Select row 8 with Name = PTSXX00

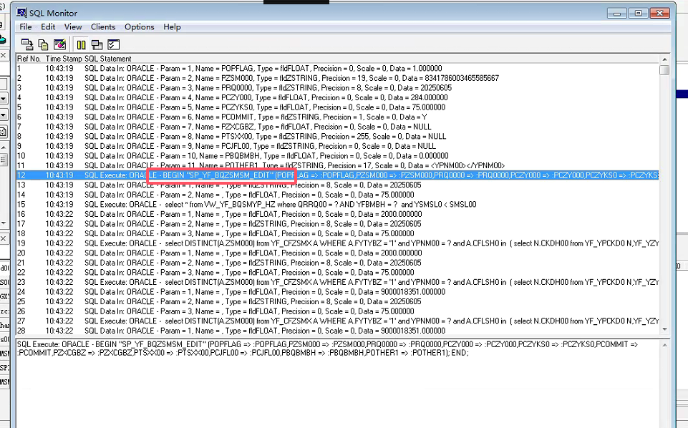[337, 137]
